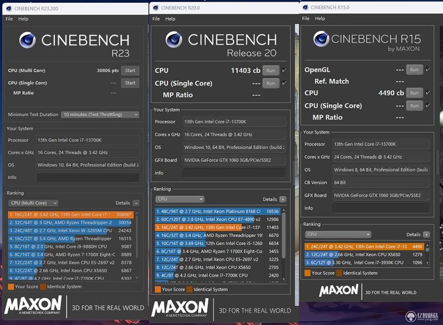Select R15 ranking row Intel Xeon CPU X5650

pos(364,255)
